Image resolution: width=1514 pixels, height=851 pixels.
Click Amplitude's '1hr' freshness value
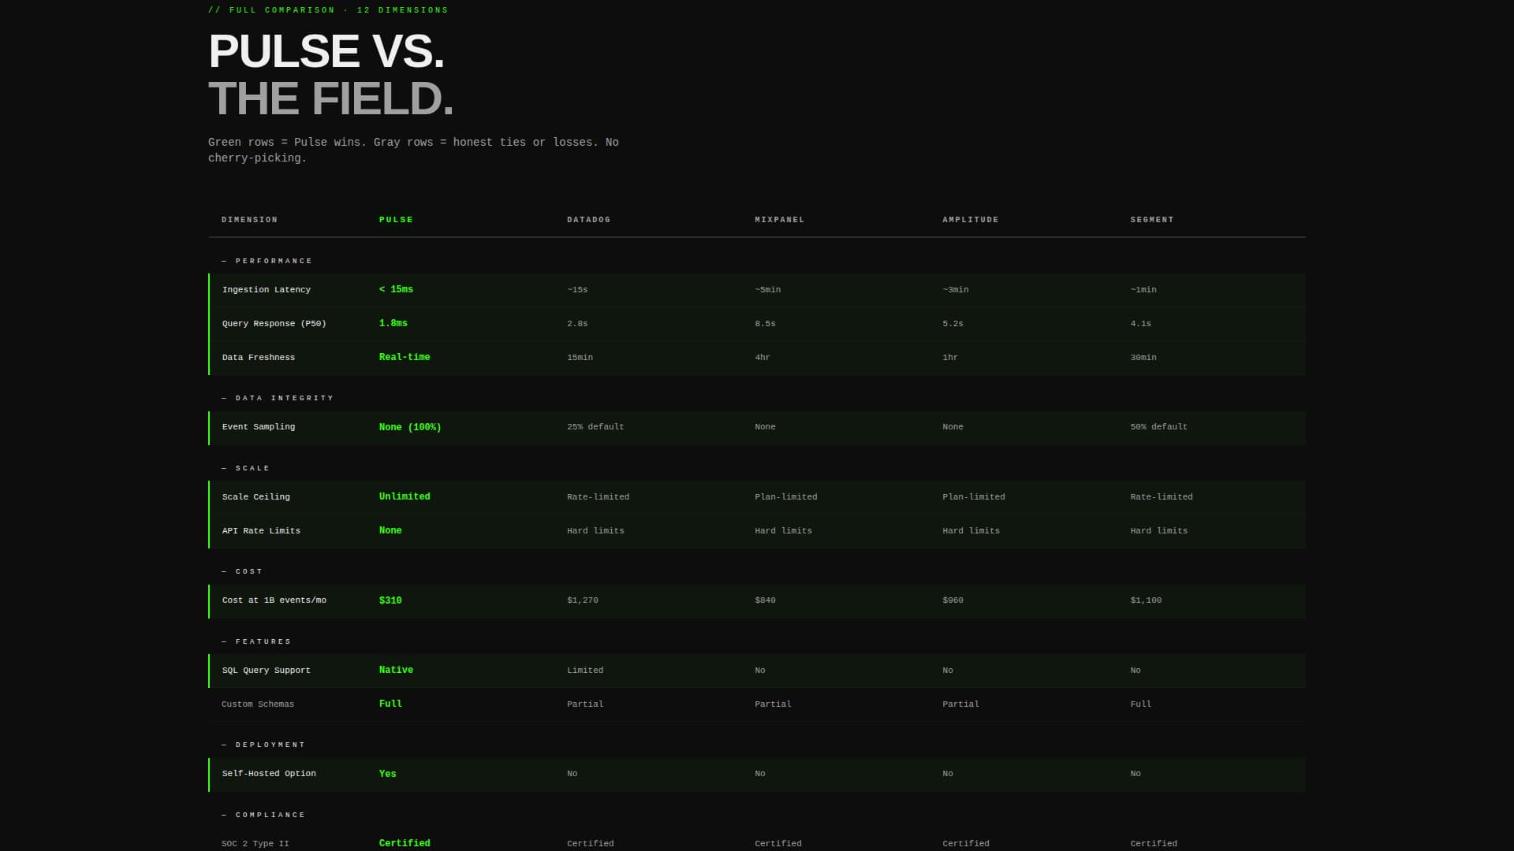pos(950,358)
